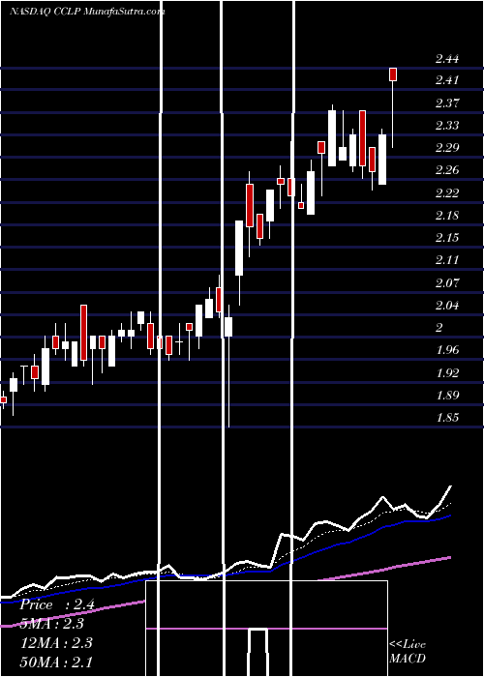Click the NASDAQ CCLP MunafaSutra.com chart title
Viewport: 484px width, 677px height.
click(x=87, y=12)
